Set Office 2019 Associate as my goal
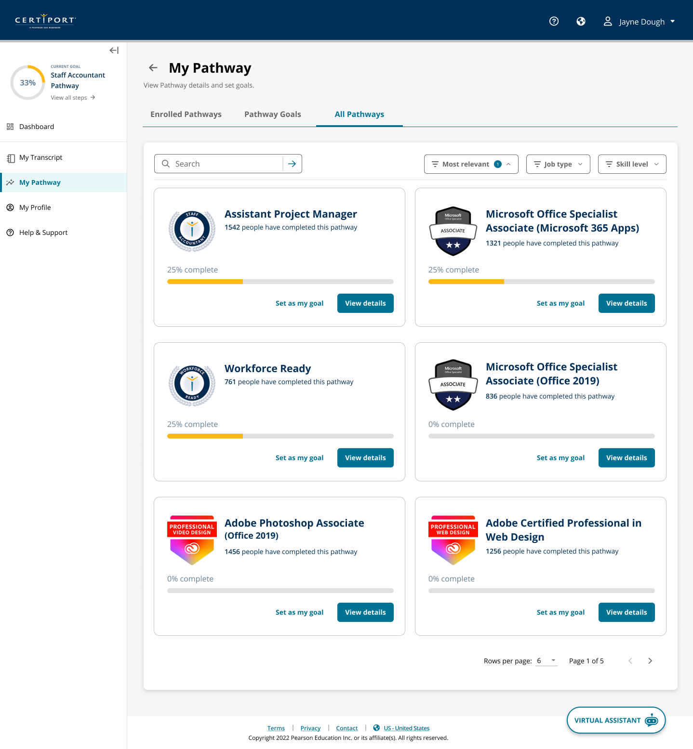693x749 pixels. [x=560, y=458]
